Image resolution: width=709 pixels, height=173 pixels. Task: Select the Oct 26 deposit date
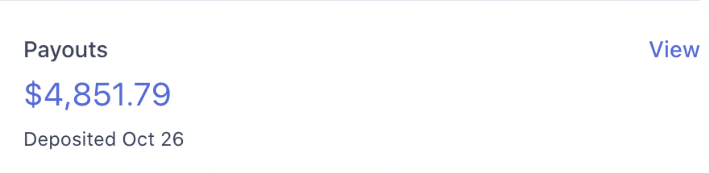153,139
